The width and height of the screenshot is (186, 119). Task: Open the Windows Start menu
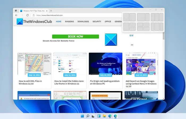[x=82, y=116]
